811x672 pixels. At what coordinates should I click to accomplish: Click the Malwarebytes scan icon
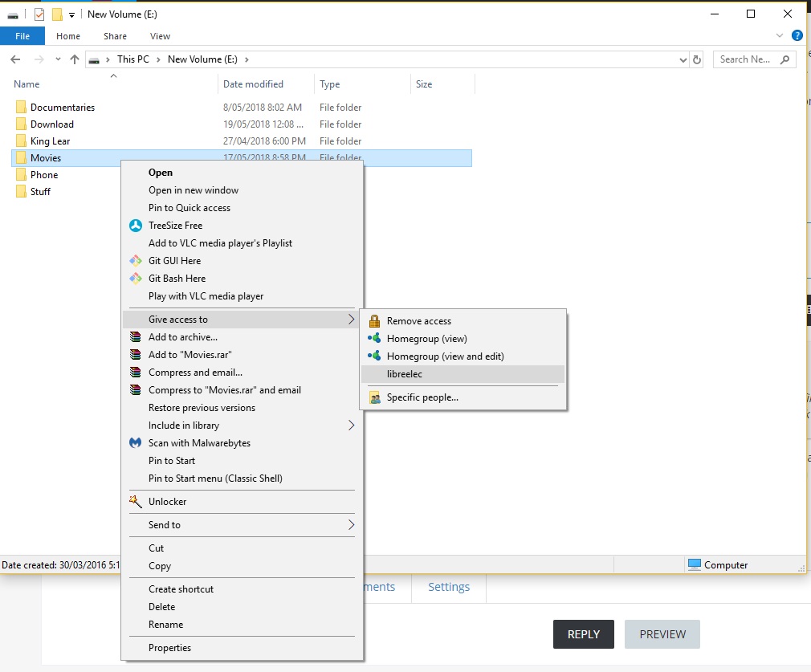point(135,443)
